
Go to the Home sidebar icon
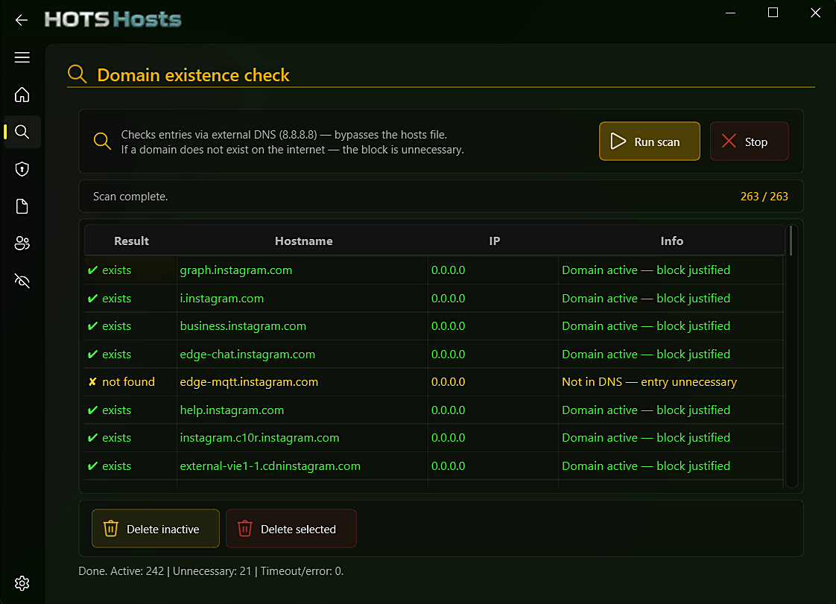click(x=22, y=95)
